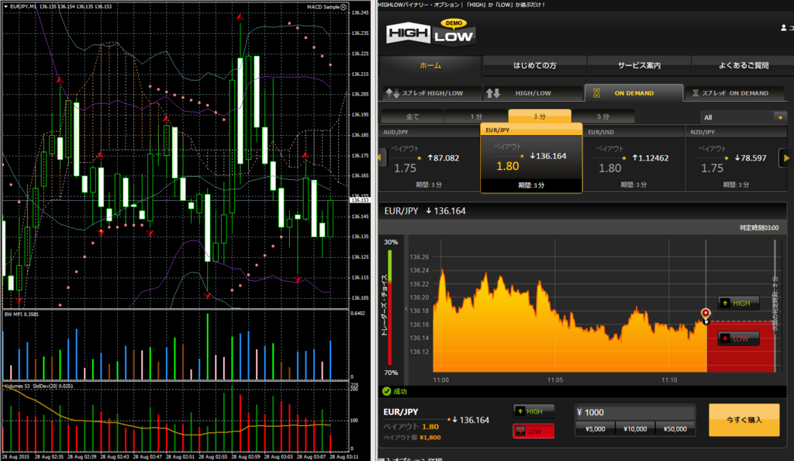
Task: Click the MACD Sample expert advisor icon
Action: pyautogui.click(x=343, y=6)
